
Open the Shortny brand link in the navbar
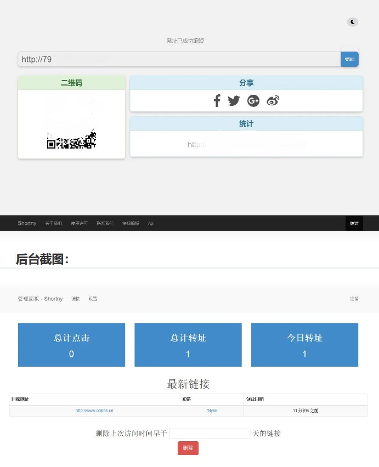click(x=27, y=223)
